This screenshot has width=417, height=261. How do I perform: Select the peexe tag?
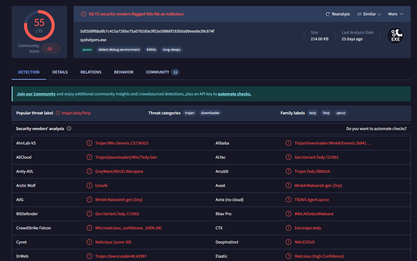[87, 49]
